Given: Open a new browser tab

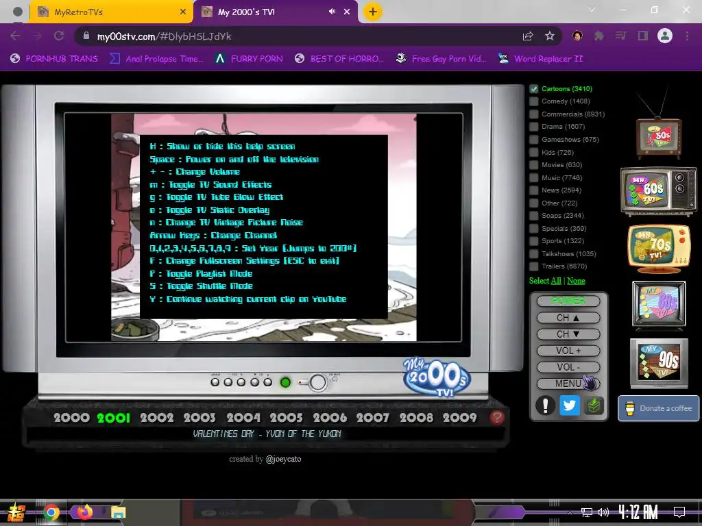Looking at the screenshot, I should tap(372, 12).
